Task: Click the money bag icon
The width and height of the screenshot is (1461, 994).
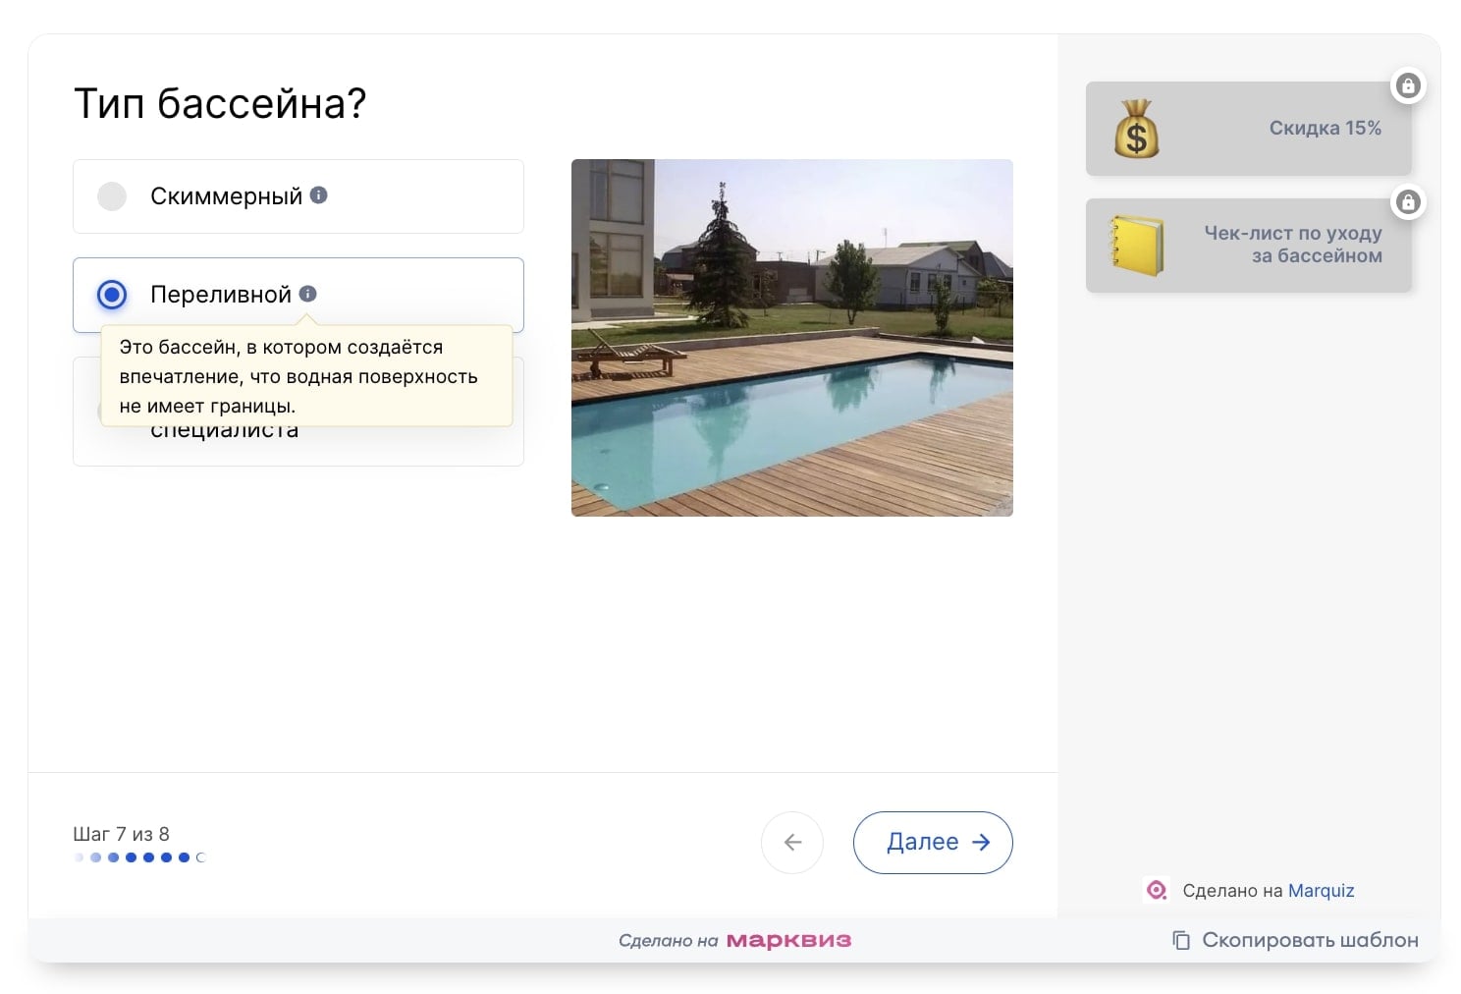Action: (1136, 130)
